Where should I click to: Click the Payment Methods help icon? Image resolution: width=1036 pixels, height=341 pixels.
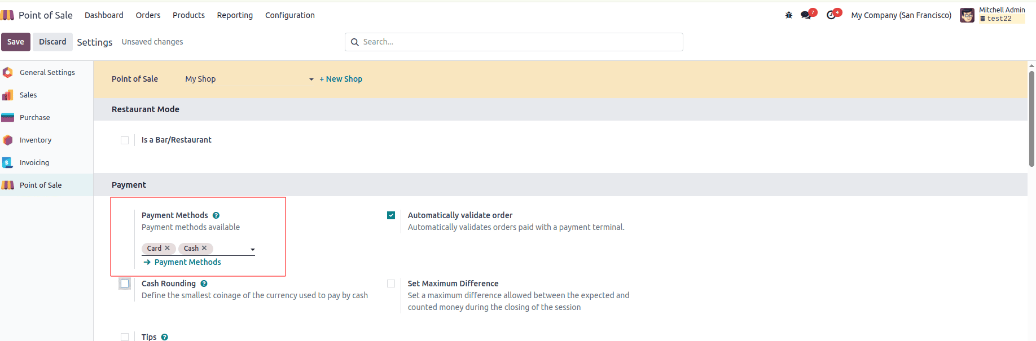216,215
